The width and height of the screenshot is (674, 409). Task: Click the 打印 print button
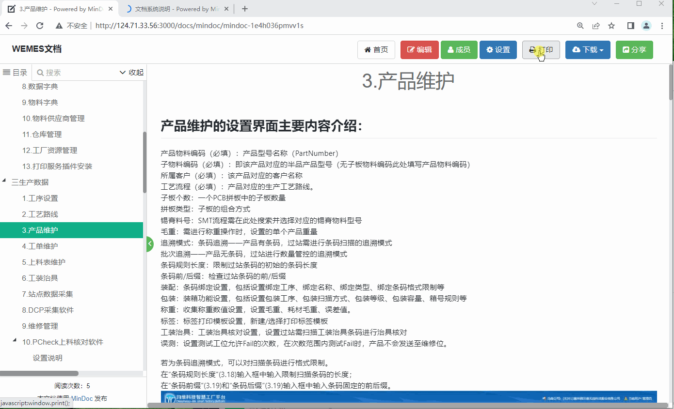[x=541, y=50]
